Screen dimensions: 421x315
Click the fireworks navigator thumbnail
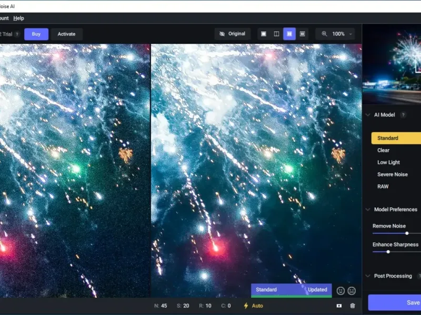point(392,64)
